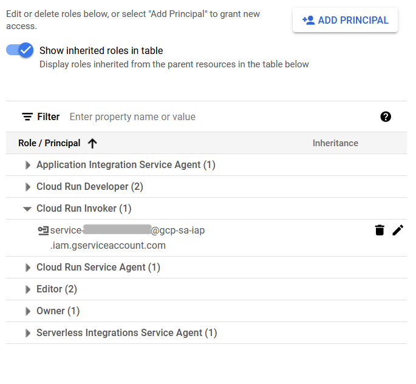Click the filter property name input field
The width and height of the screenshot is (416, 384).
point(219,116)
